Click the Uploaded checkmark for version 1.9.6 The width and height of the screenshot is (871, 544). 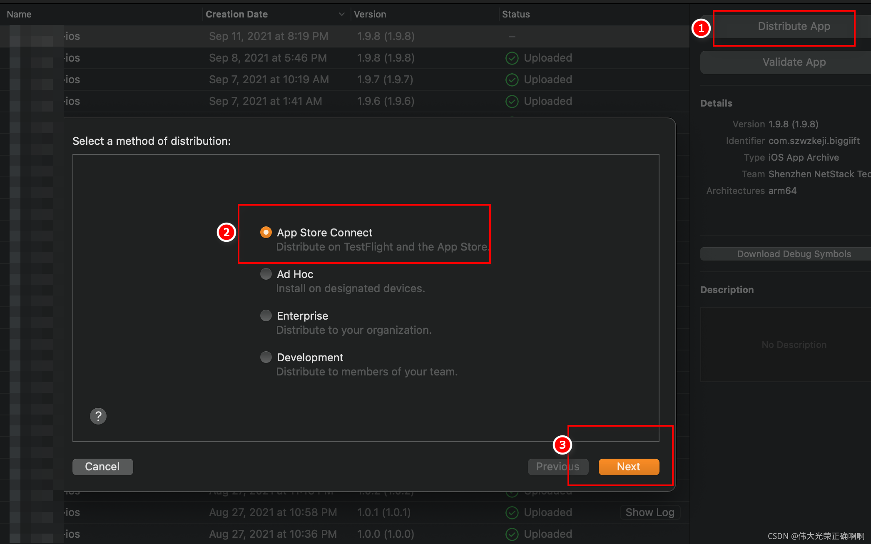click(x=512, y=101)
